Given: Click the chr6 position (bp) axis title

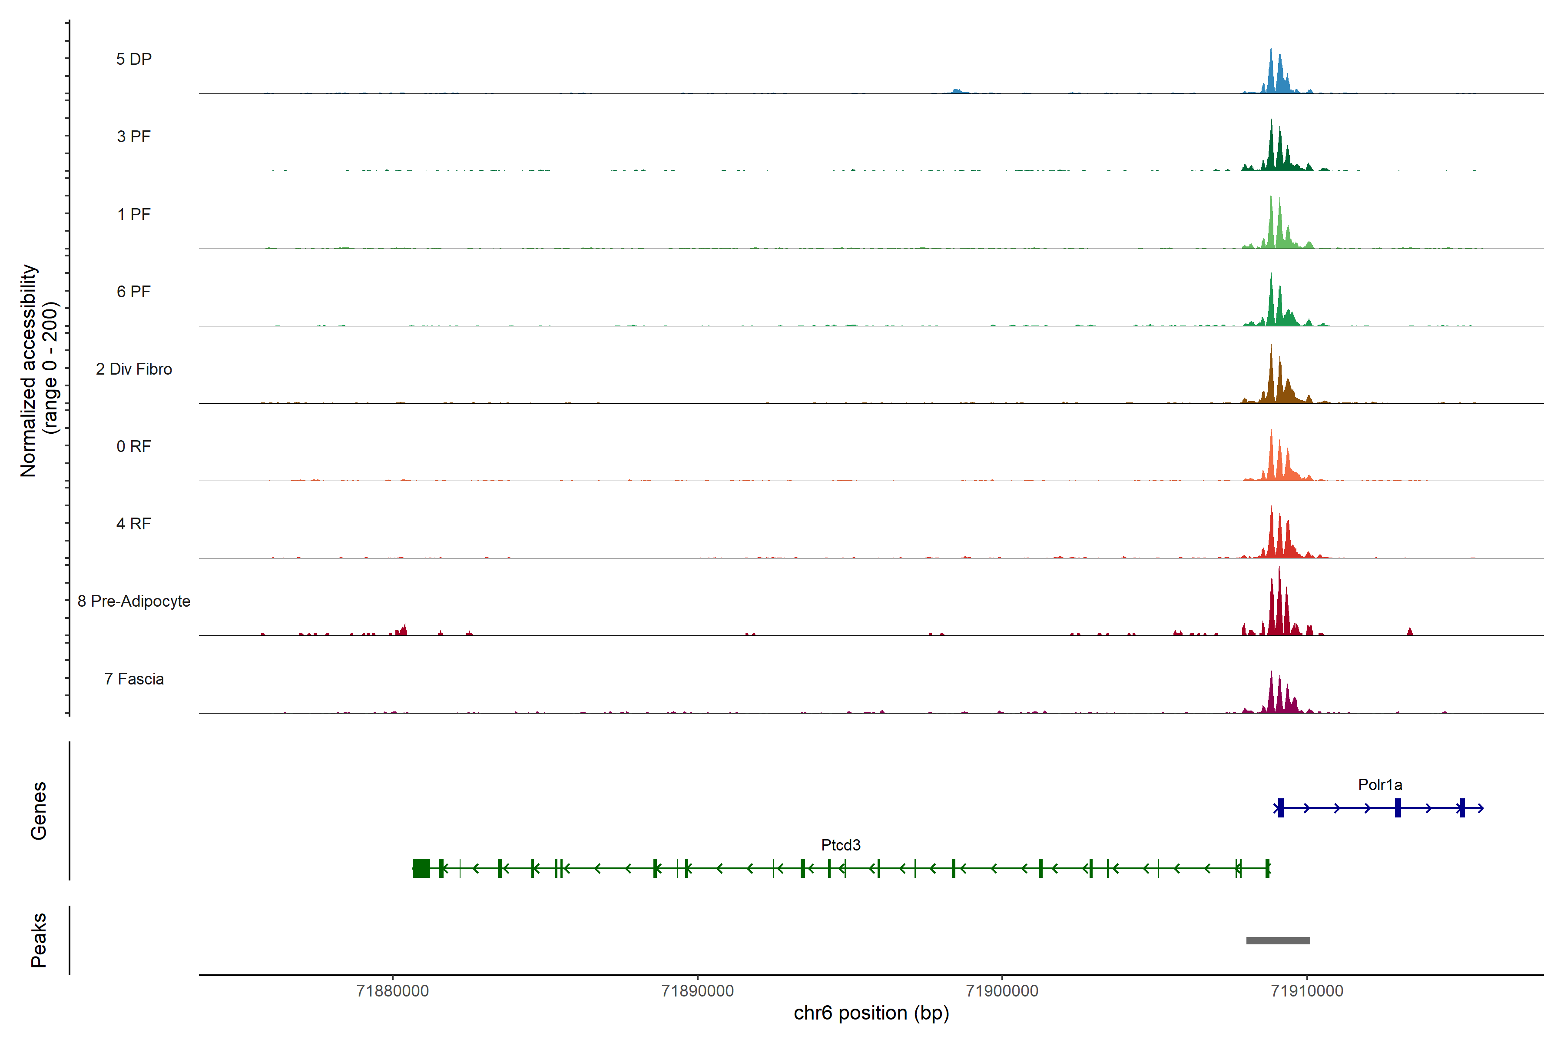Looking at the screenshot, I should coord(871,1013).
